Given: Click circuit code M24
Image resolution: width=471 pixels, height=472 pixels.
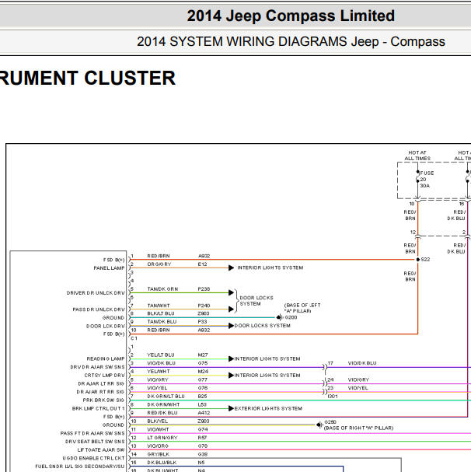Looking at the screenshot, I should 203,372.
